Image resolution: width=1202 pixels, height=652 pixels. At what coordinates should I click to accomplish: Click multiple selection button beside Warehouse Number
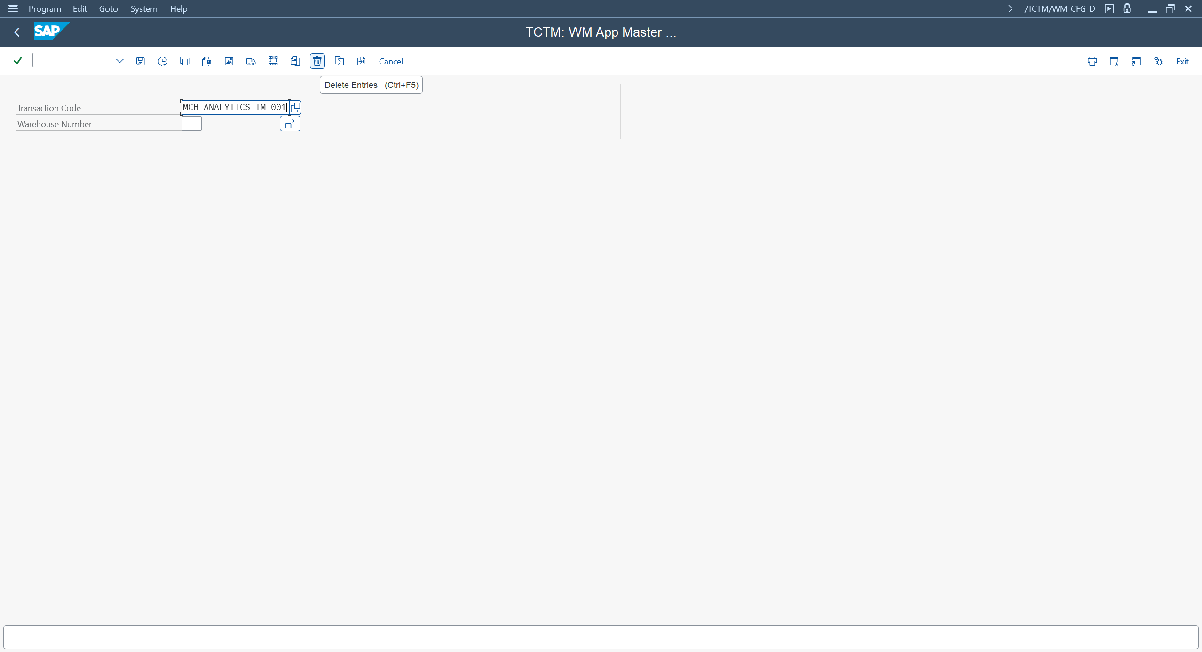[290, 124]
